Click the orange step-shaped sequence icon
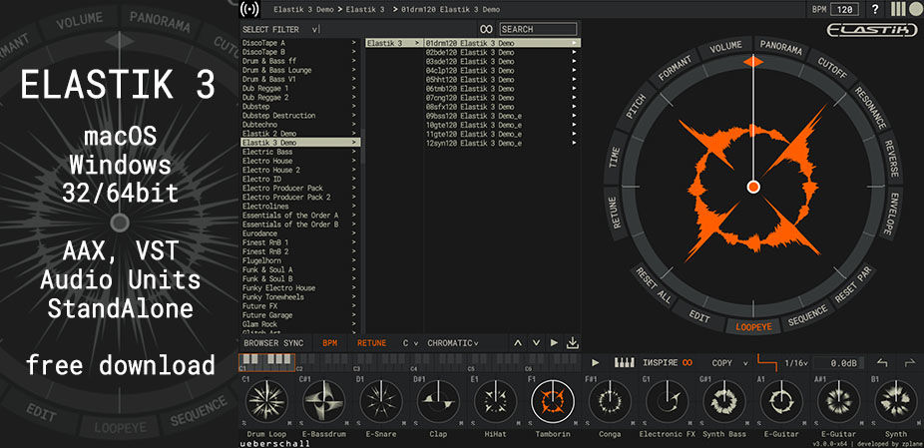 point(767,361)
